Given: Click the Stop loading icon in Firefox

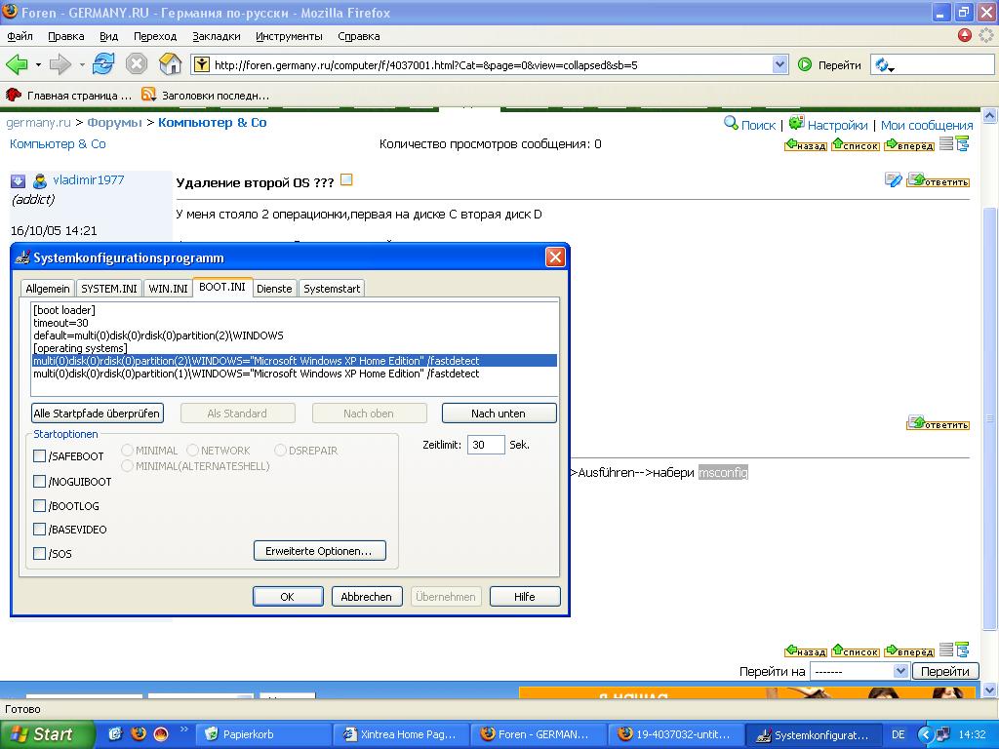Looking at the screenshot, I should [137, 64].
